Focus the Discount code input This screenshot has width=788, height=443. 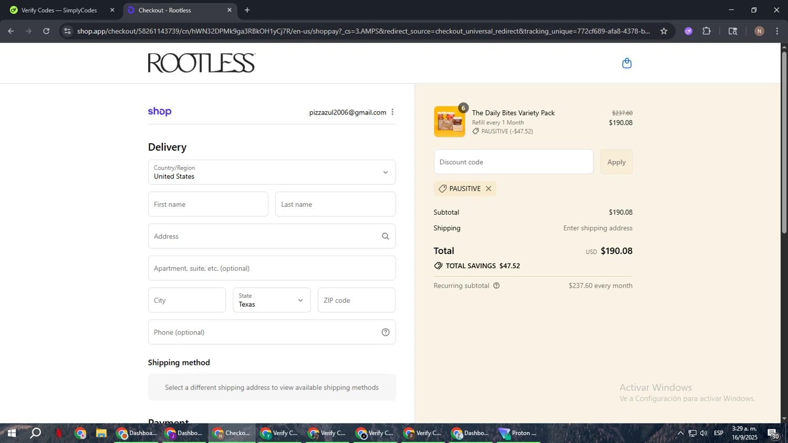click(513, 162)
